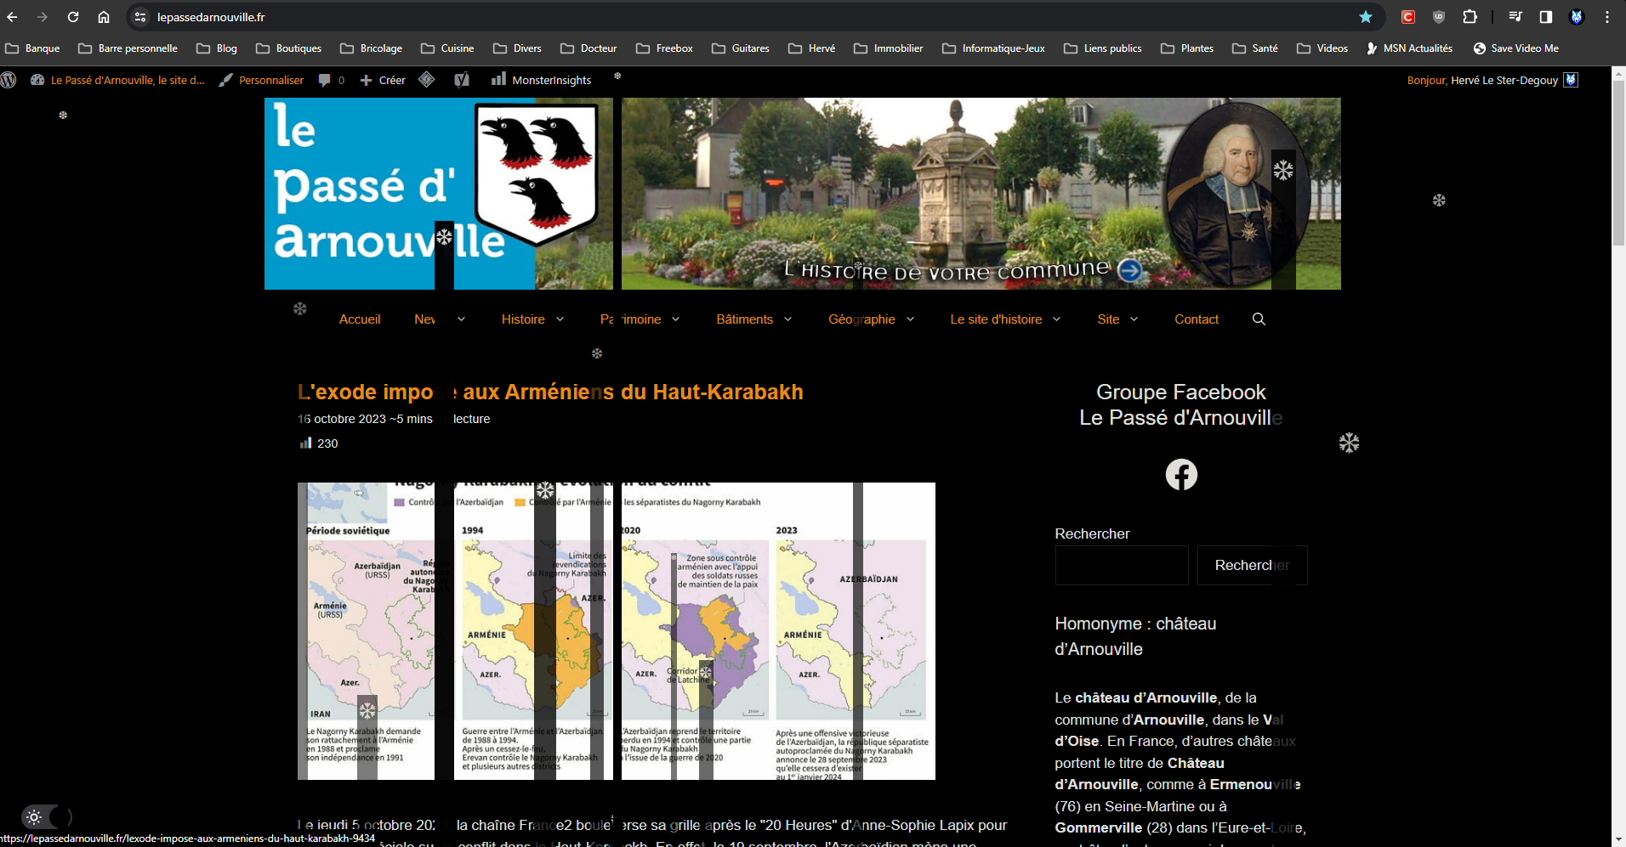
Task: Open the article title about Haut-Karabakh
Action: click(550, 392)
